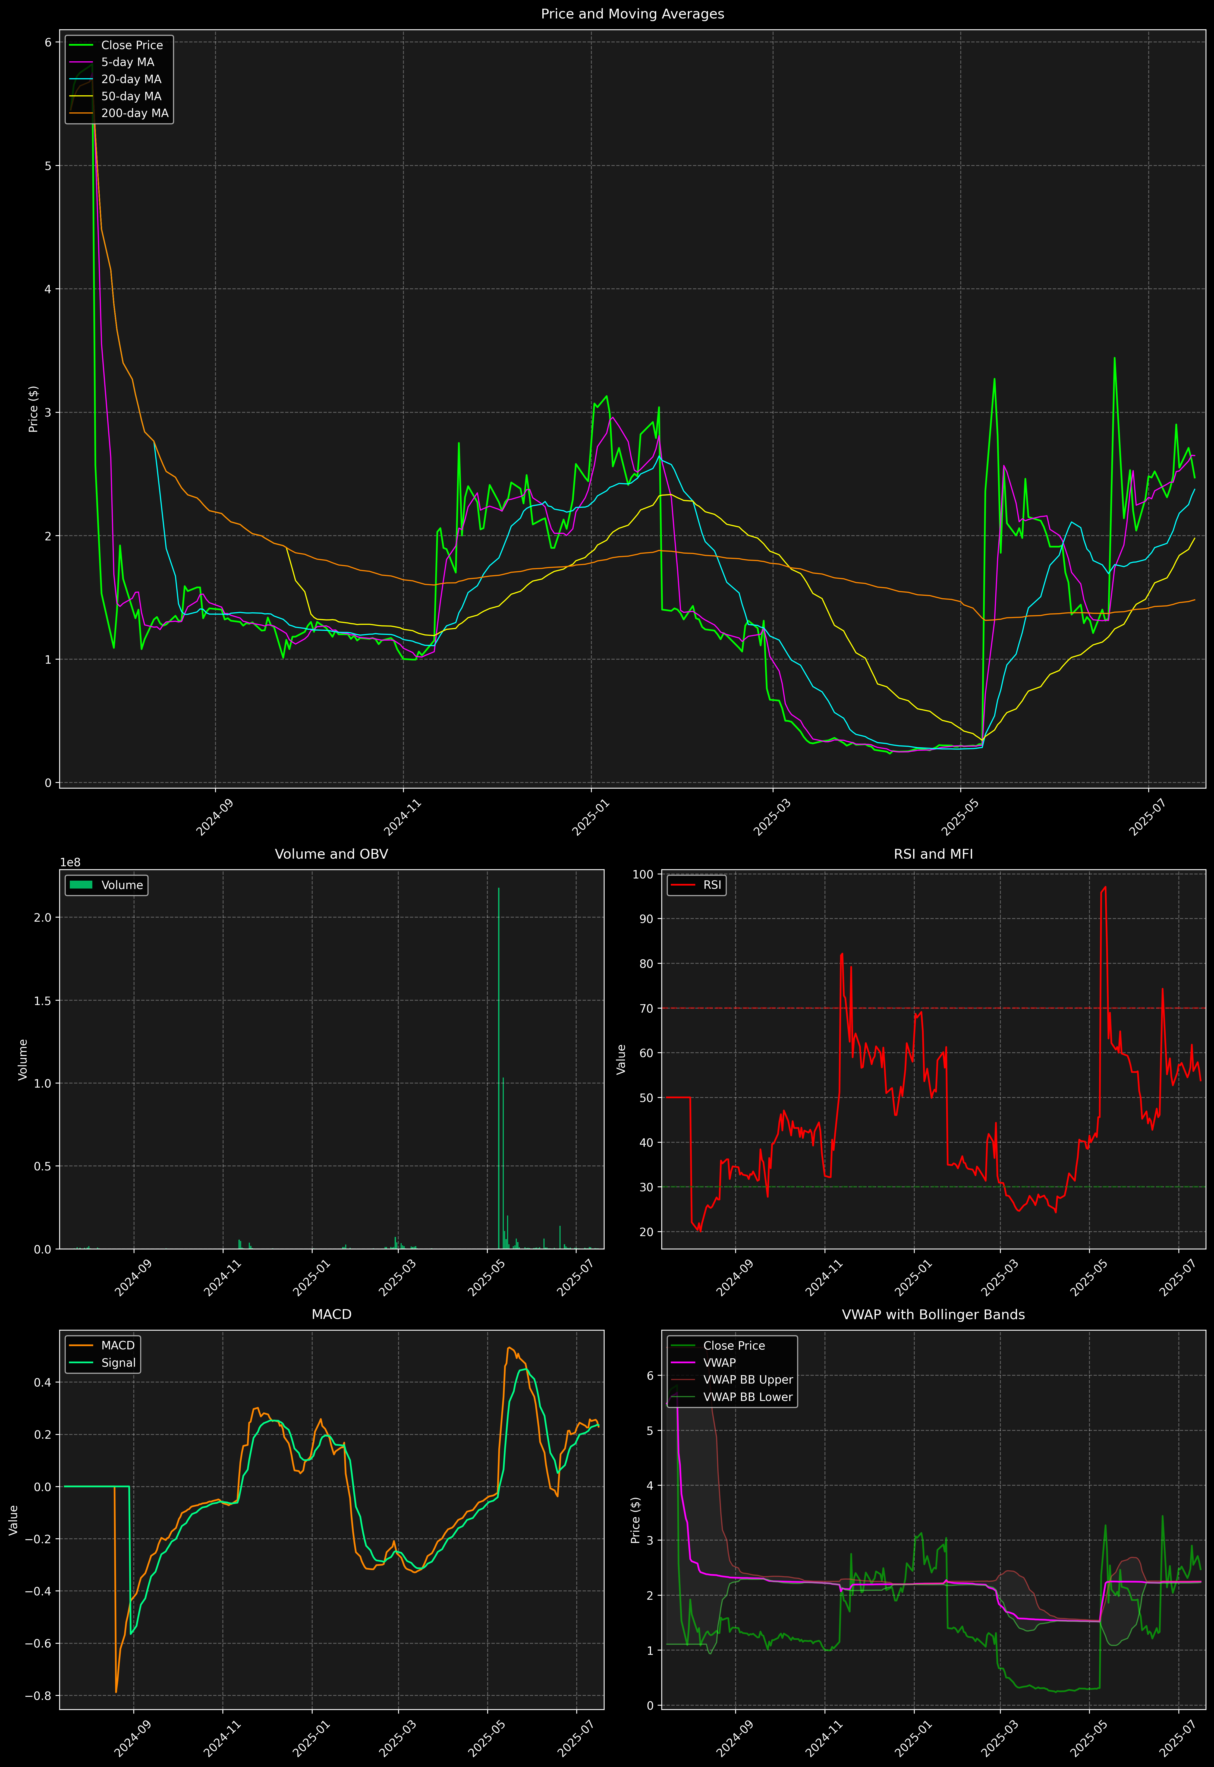Screen dimensions: 1214x1767
Task: Click the 'Value' axis label of the RSI chart
Action: 621,1059
